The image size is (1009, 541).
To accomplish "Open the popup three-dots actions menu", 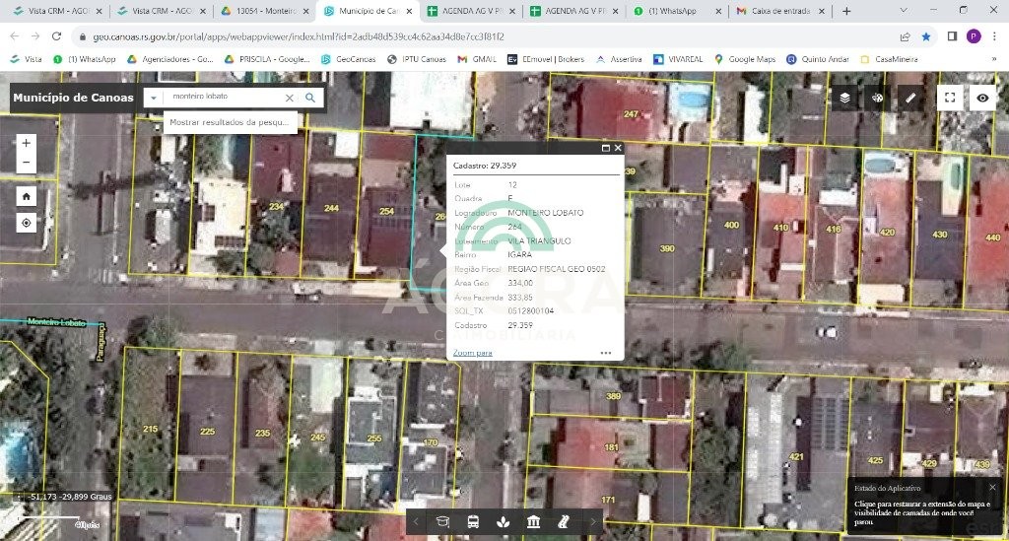I will click(606, 353).
